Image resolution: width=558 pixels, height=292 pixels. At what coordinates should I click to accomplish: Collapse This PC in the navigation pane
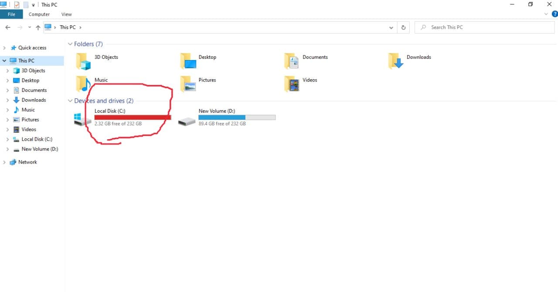tap(4, 61)
